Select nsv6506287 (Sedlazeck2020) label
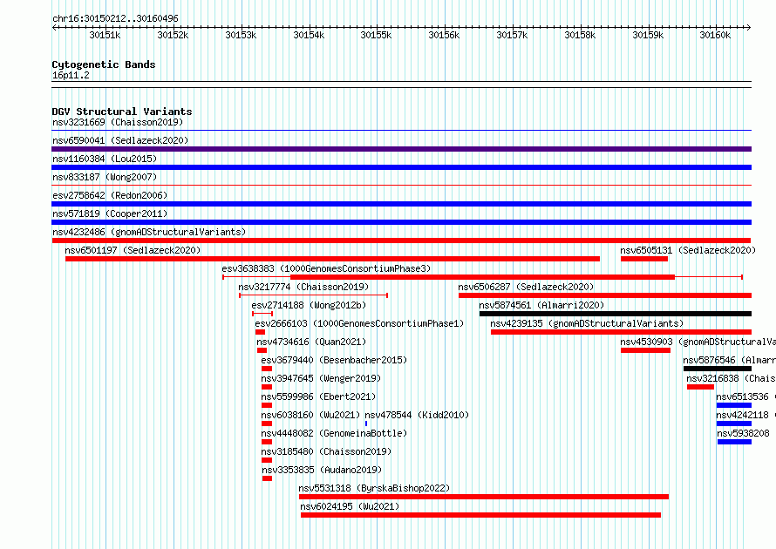 point(526,287)
